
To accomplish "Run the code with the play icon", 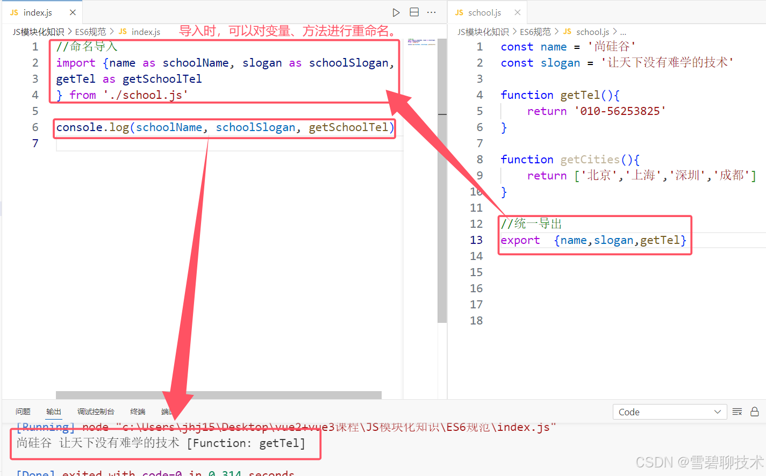I will pos(396,12).
